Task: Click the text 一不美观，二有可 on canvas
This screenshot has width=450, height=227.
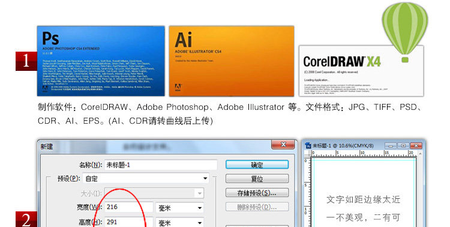Action: (x=364, y=217)
